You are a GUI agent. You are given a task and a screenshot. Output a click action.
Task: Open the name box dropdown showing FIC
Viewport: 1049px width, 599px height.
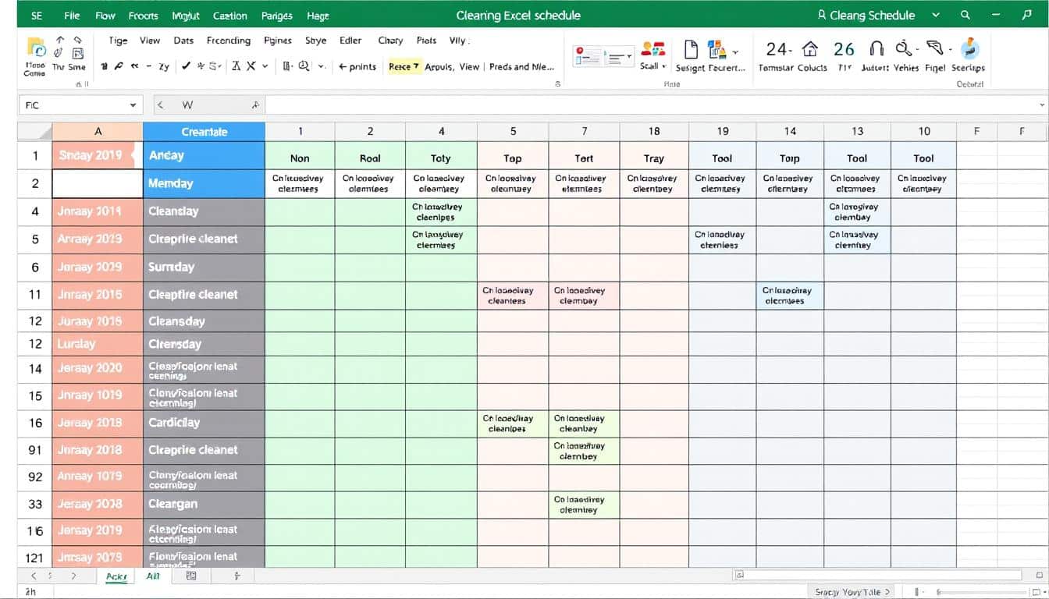133,105
